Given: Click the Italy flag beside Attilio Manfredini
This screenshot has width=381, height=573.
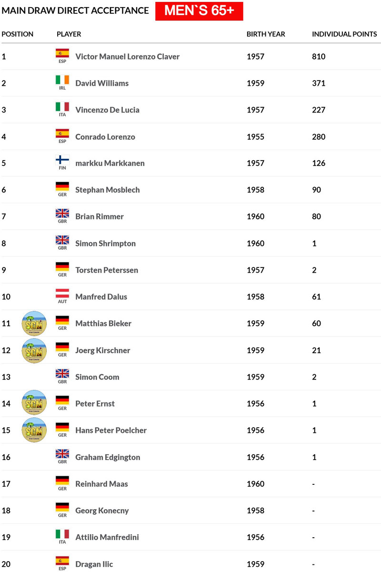Looking at the screenshot, I should tap(62, 534).
